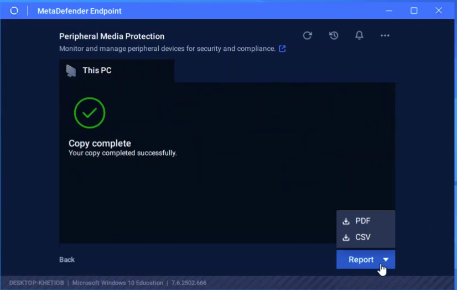Click the 'Copy complete' heading
Image resolution: width=457 pixels, height=290 pixels.
point(100,144)
